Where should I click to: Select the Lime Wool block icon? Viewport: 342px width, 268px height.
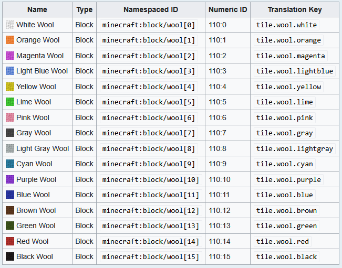coord(10,102)
